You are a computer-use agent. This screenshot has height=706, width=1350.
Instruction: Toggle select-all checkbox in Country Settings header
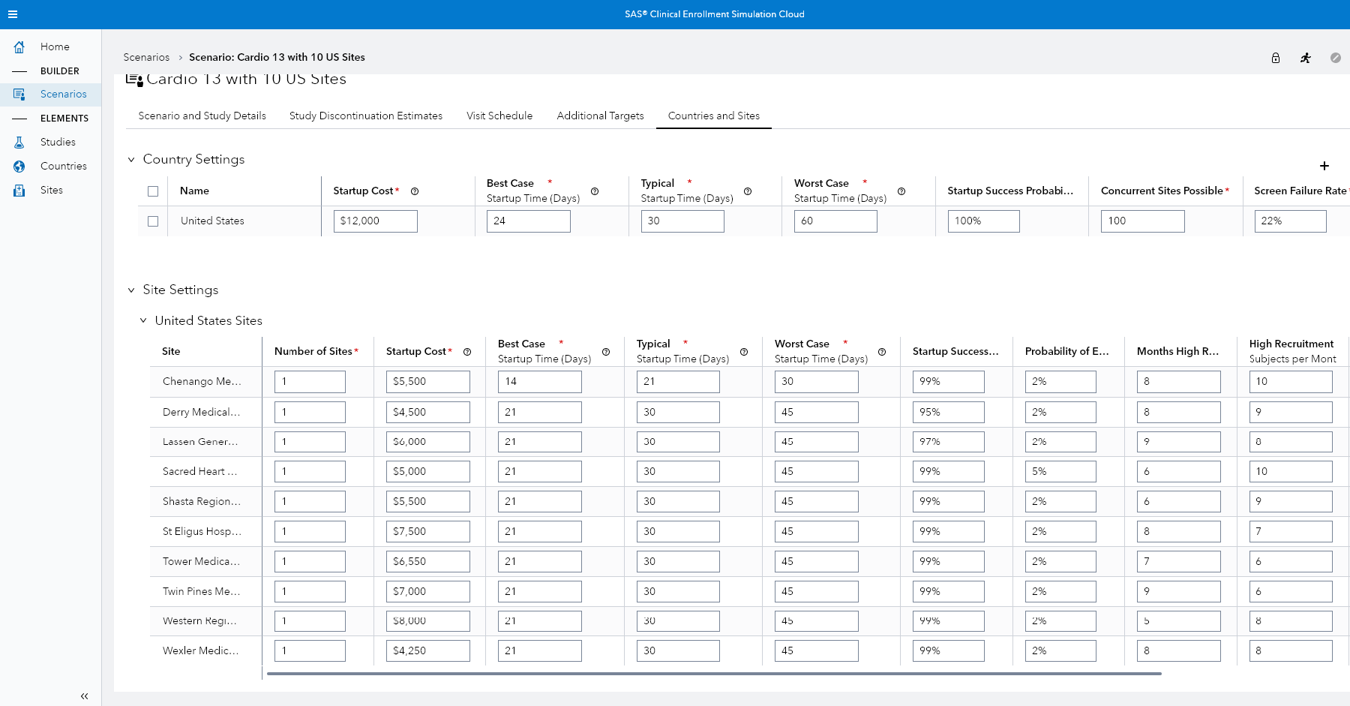[153, 191]
